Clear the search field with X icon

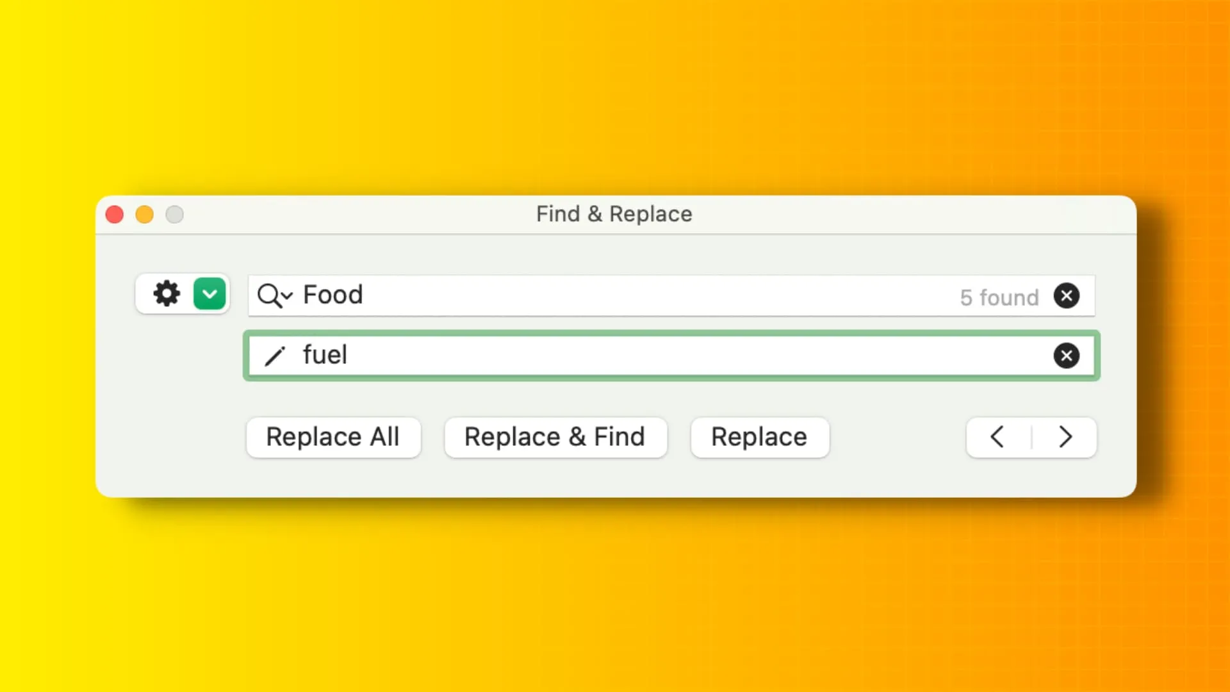1066,297
